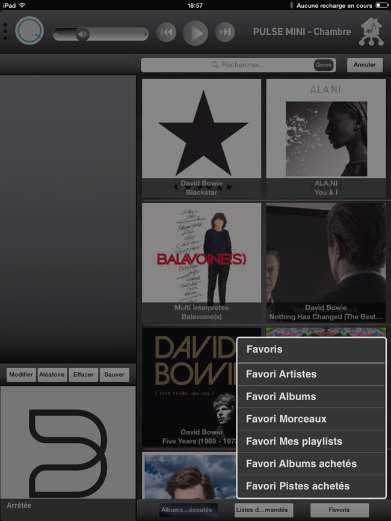This screenshot has height=521, width=391.
Task: Click Modifier queue button
Action: [x=21, y=375]
